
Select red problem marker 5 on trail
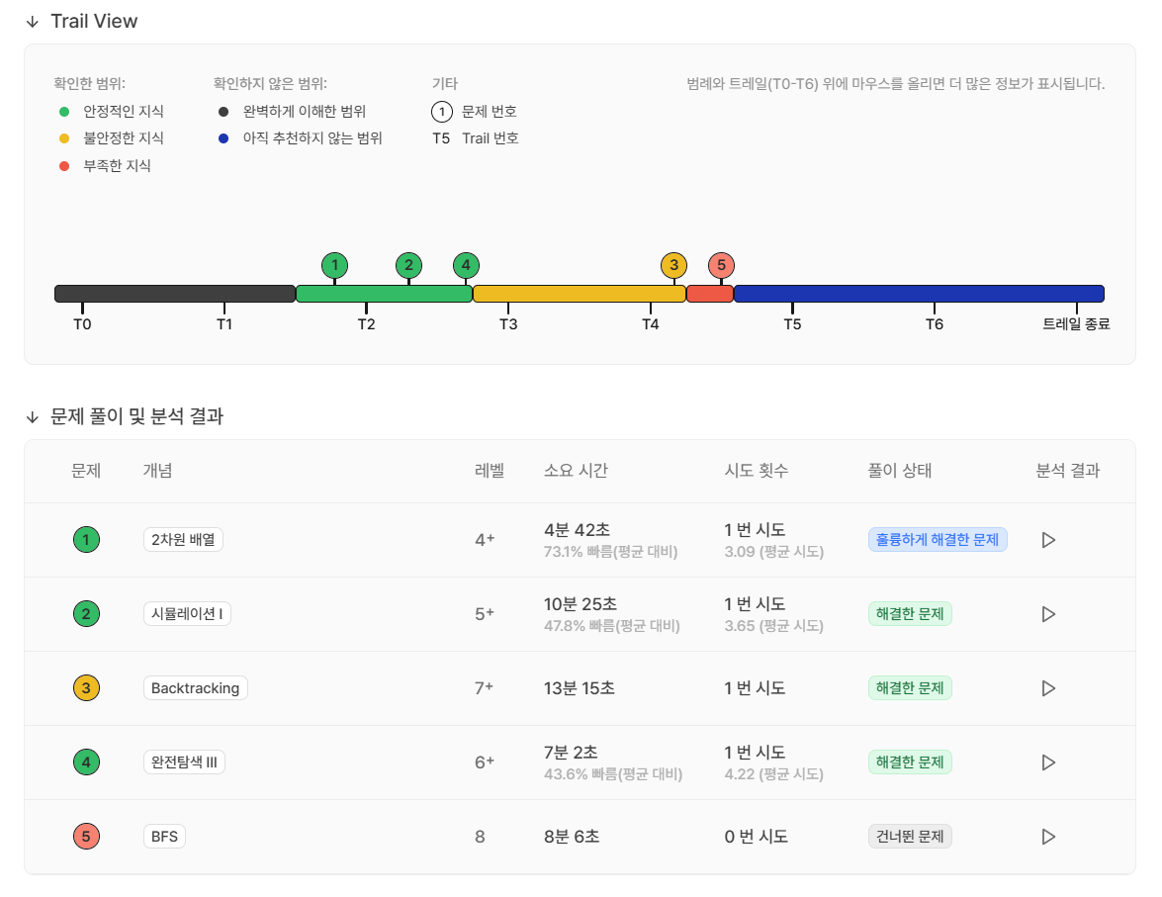(x=721, y=265)
